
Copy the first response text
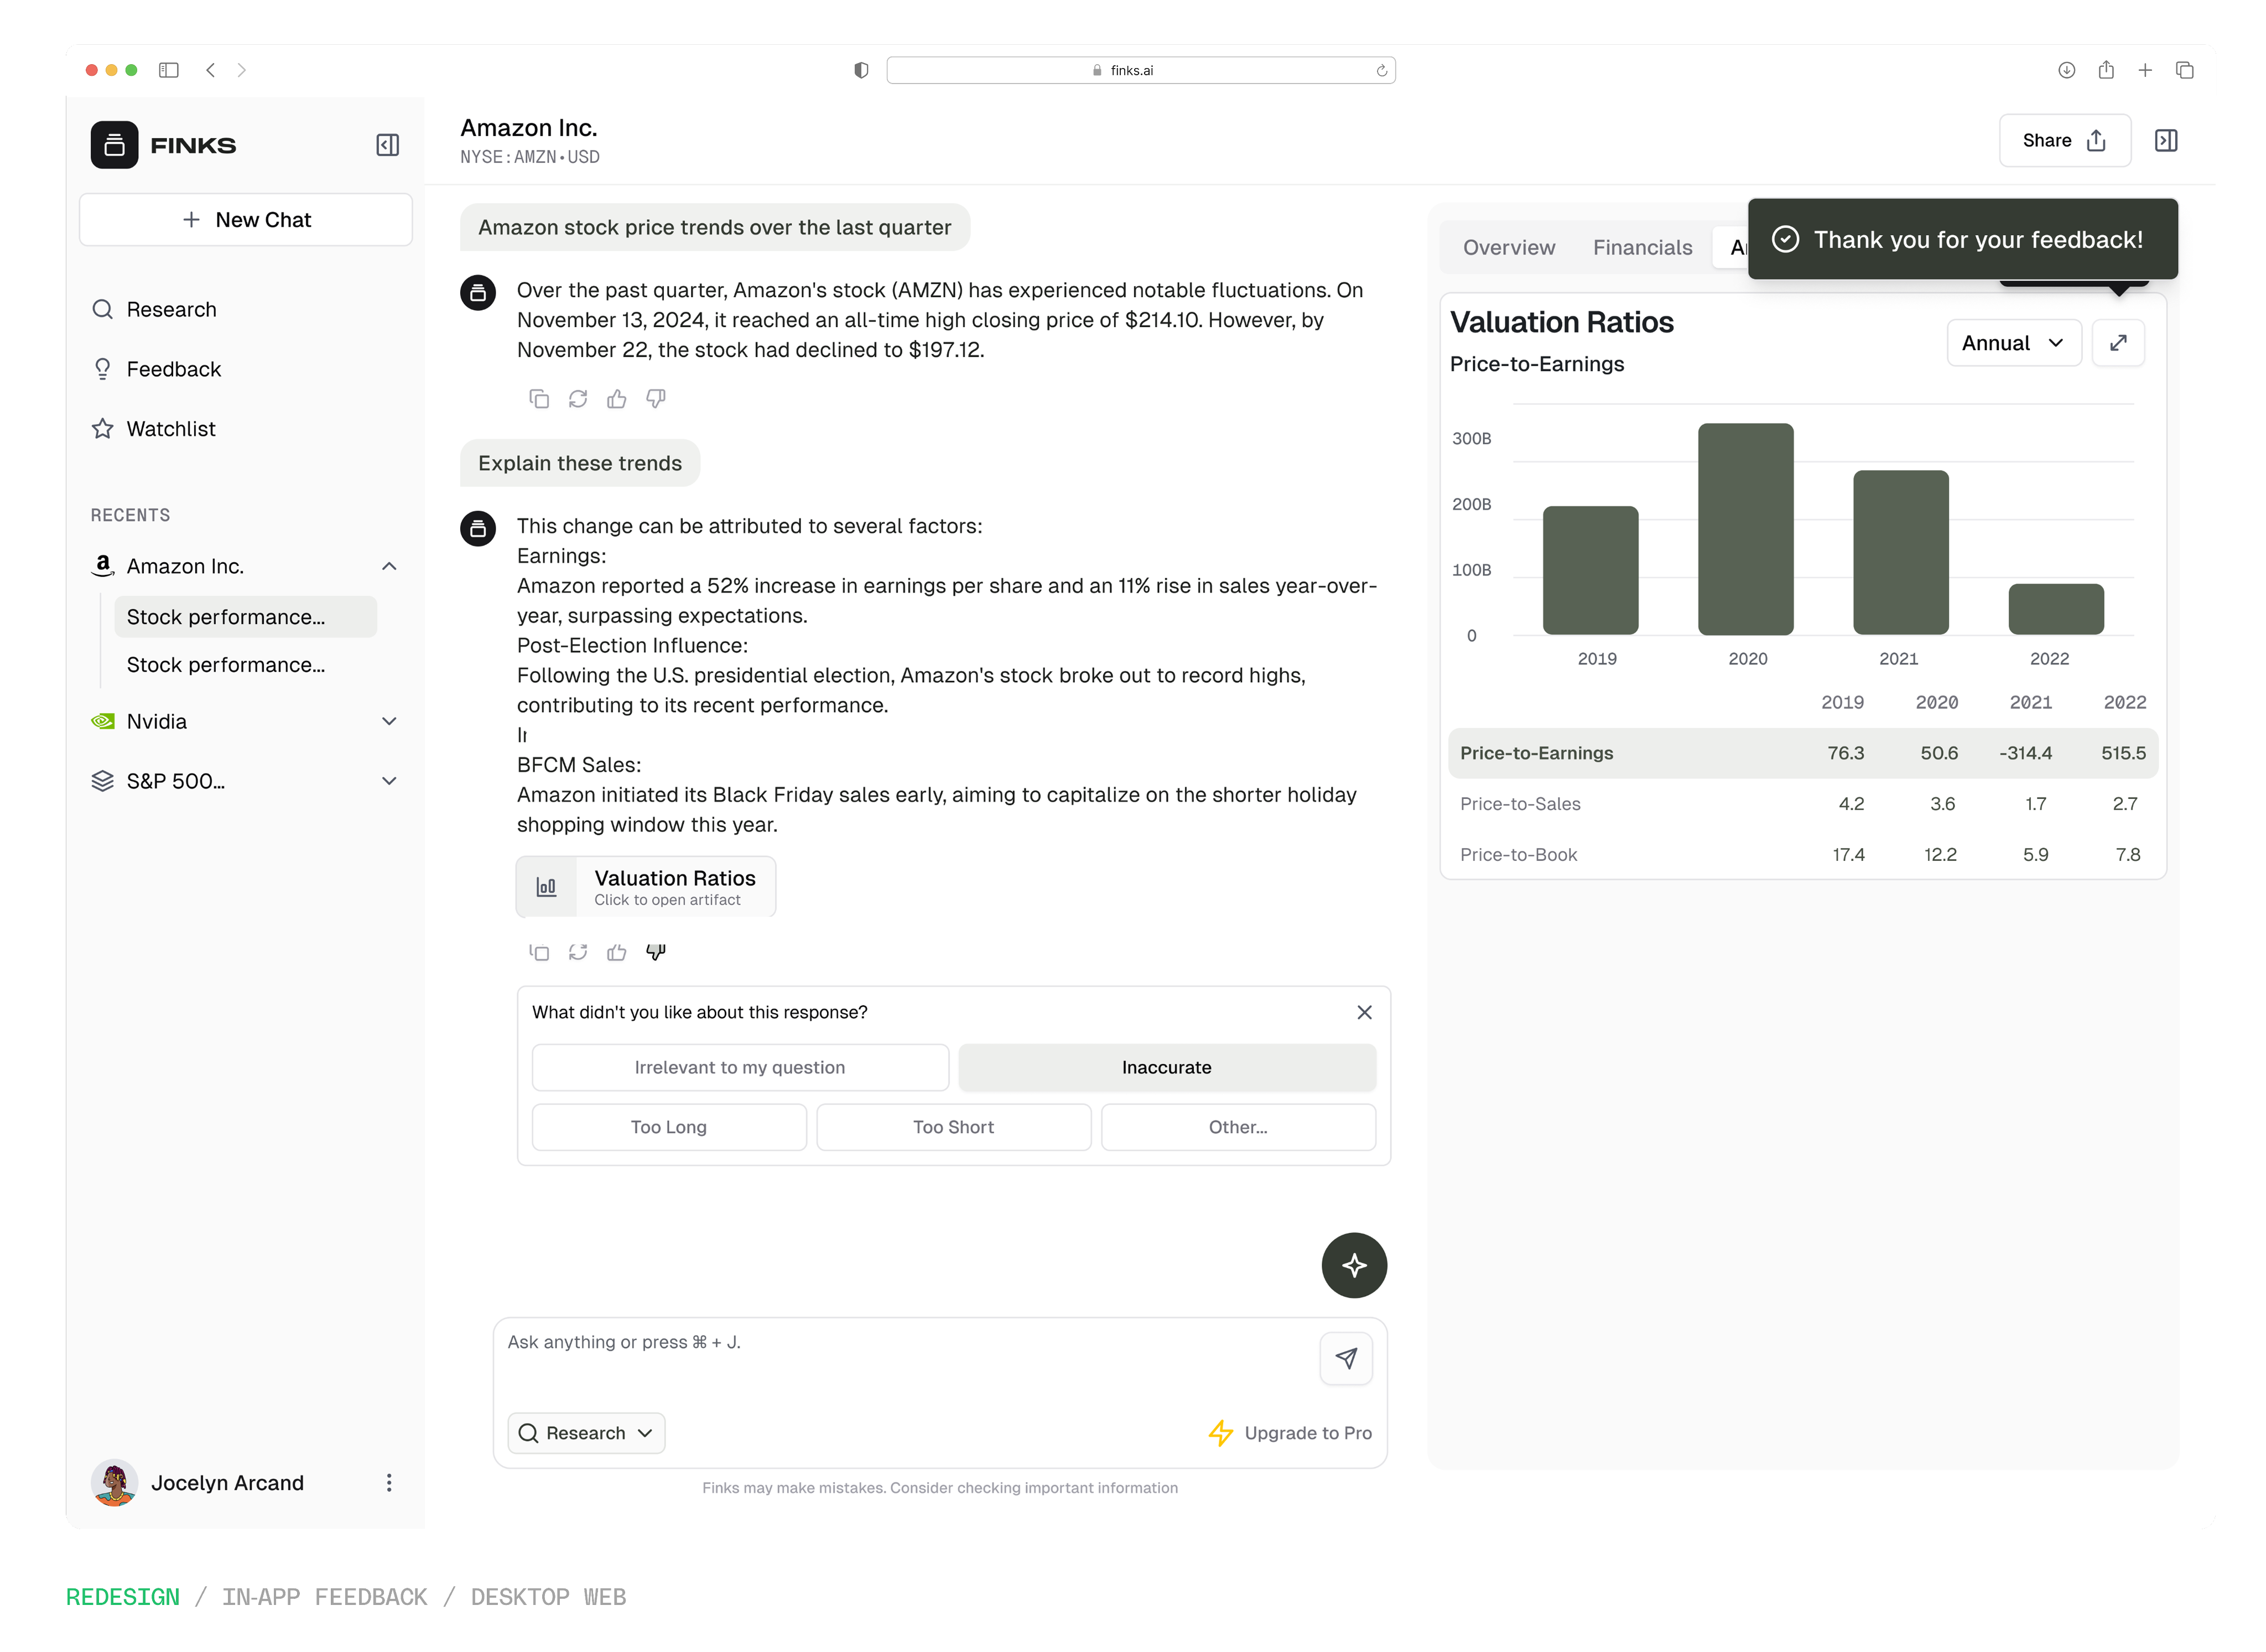pos(539,399)
